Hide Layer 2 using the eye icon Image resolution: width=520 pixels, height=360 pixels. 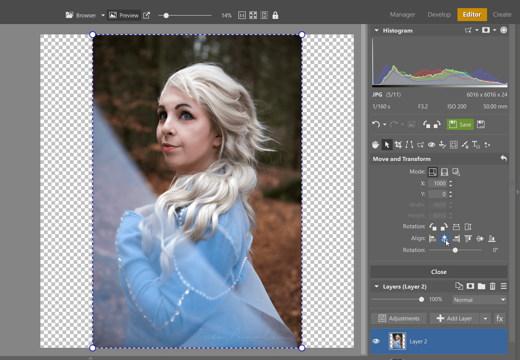tap(376, 341)
